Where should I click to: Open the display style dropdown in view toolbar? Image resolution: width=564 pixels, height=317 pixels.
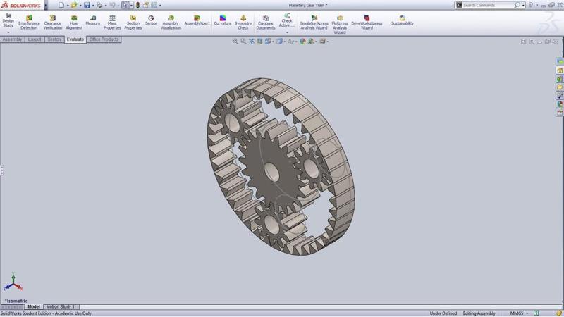285,42
